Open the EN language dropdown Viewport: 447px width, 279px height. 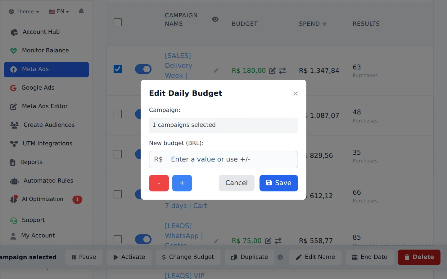tap(59, 11)
